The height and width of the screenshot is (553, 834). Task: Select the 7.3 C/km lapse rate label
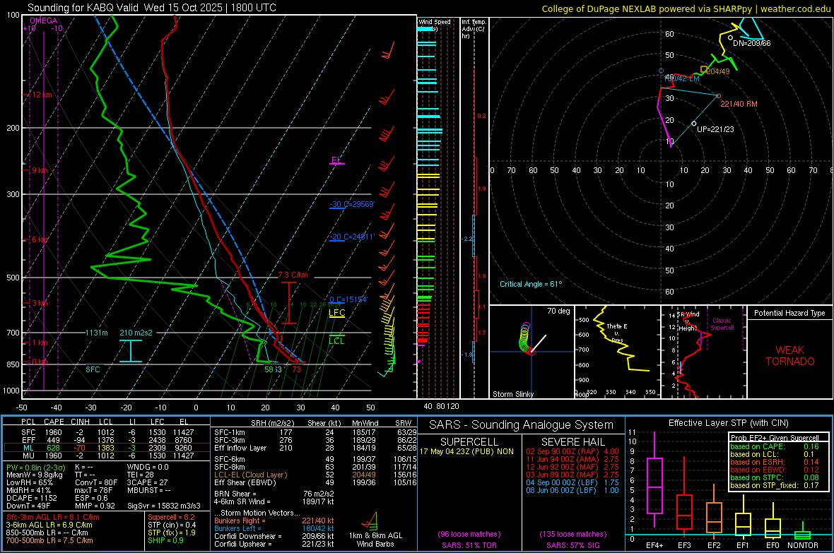(293, 275)
